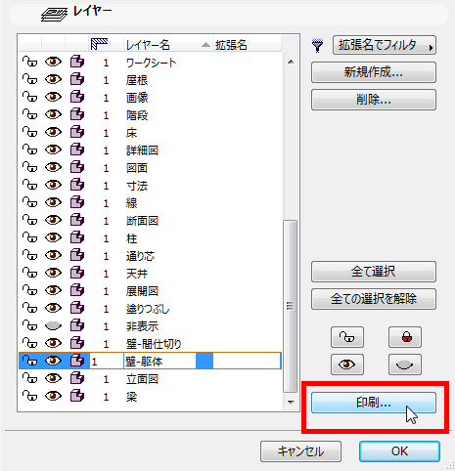Click the scrollbar down arrow

pyautogui.click(x=291, y=403)
